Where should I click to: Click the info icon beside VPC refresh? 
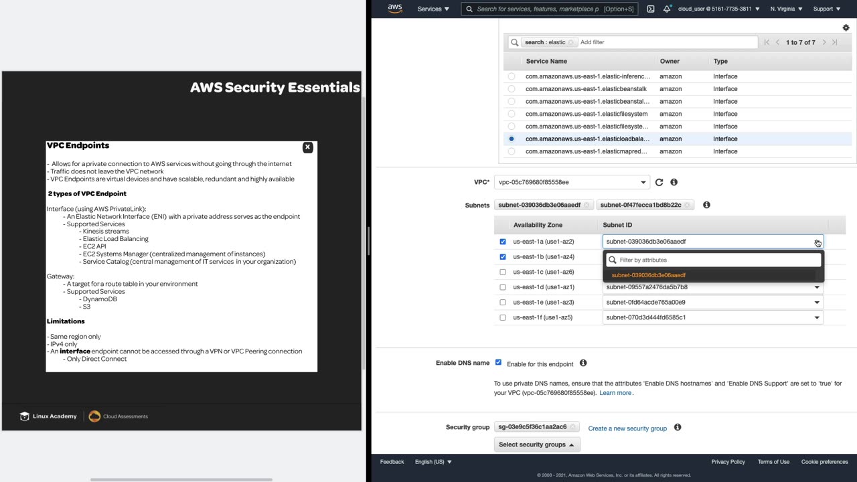point(674,182)
